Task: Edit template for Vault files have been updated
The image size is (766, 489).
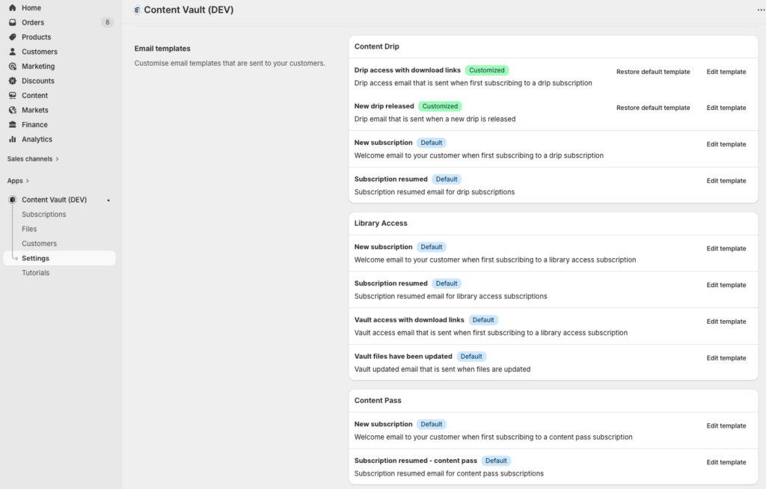Action: pyautogui.click(x=726, y=358)
